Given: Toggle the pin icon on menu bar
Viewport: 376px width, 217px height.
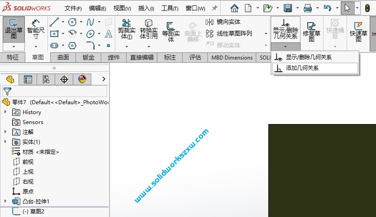Looking at the screenshot, I should click(x=215, y=8).
